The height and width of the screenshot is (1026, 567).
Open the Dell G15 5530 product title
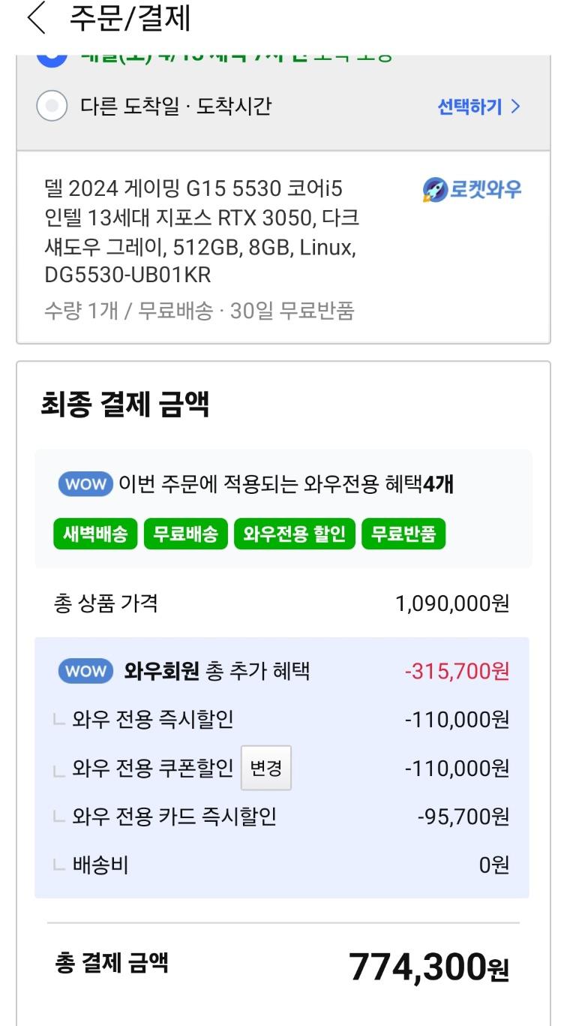tap(201, 231)
